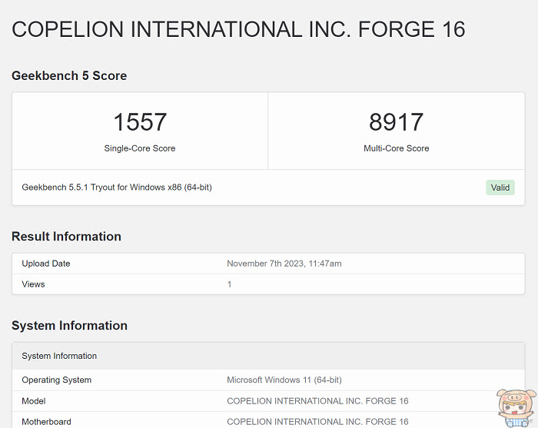Click the Upload Date row label

[46, 264]
